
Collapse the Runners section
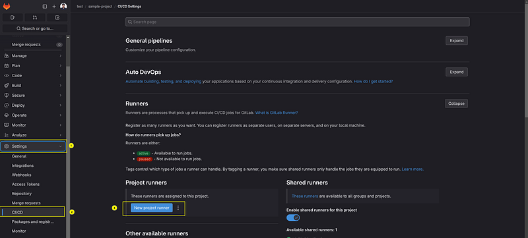(x=456, y=104)
